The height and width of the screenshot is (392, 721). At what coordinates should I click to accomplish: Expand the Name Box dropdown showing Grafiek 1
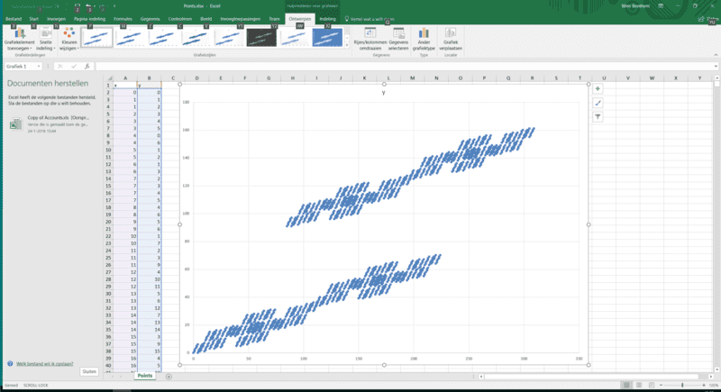pos(45,66)
